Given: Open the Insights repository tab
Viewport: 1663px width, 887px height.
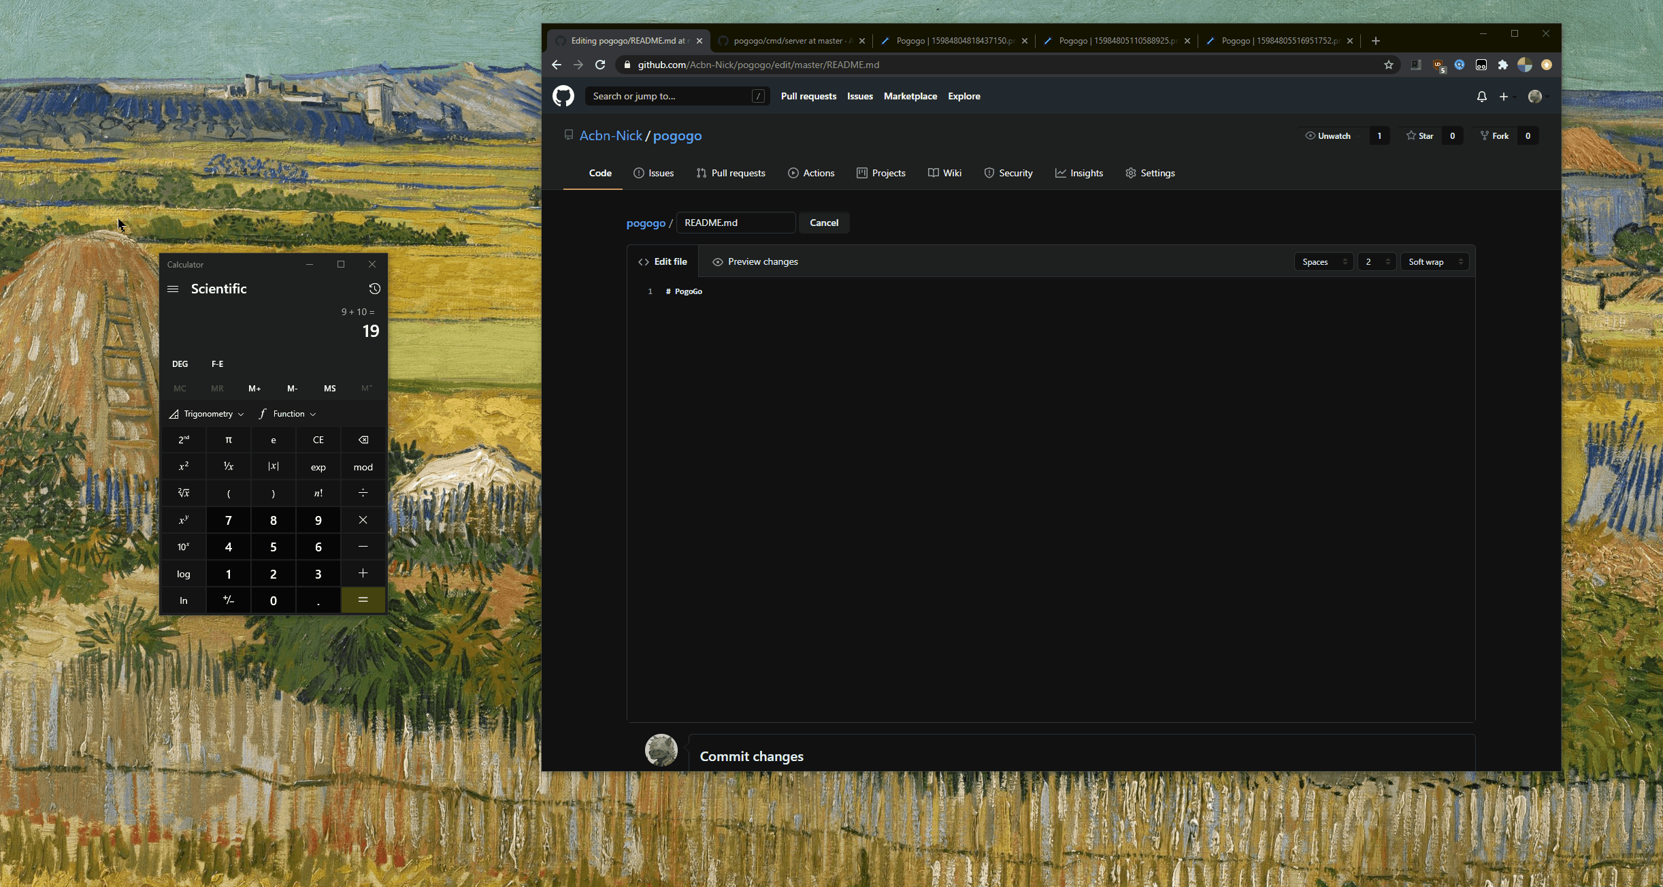Looking at the screenshot, I should [x=1079, y=173].
